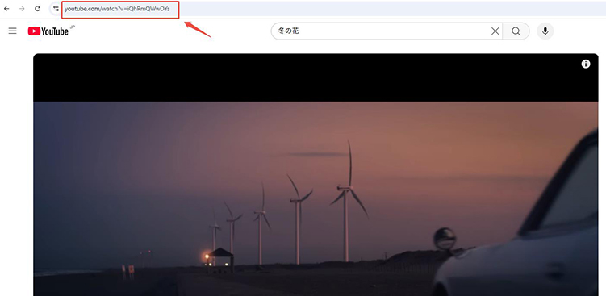Select the youtube.com/watch URL in address bar
Screen dimensions: 606x296
(117, 9)
